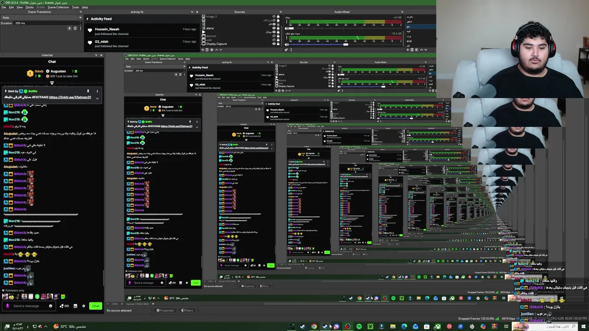Open Google Chrome from the taskbar

314,326
